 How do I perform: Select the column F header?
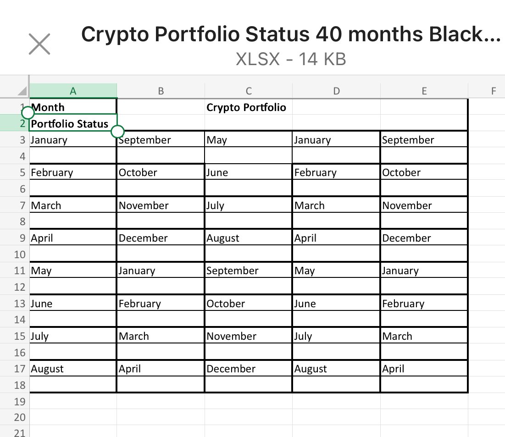(493, 91)
